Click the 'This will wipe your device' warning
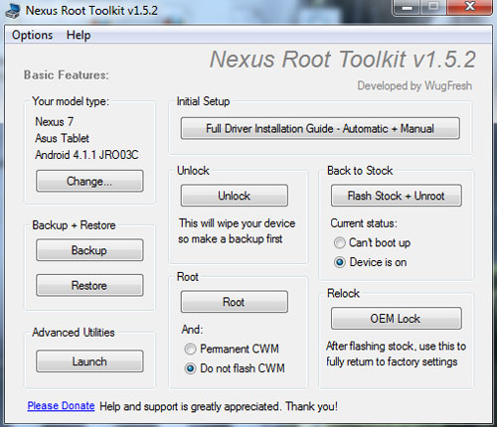This screenshot has width=497, height=427. 237,223
